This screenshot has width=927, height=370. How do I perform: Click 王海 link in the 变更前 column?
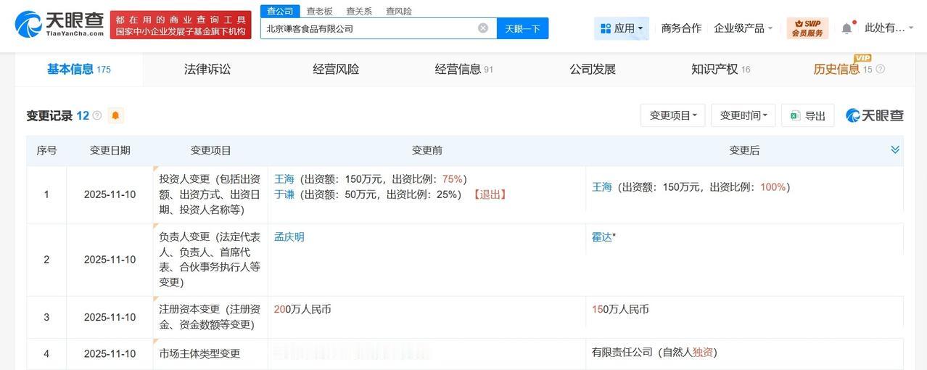(284, 179)
